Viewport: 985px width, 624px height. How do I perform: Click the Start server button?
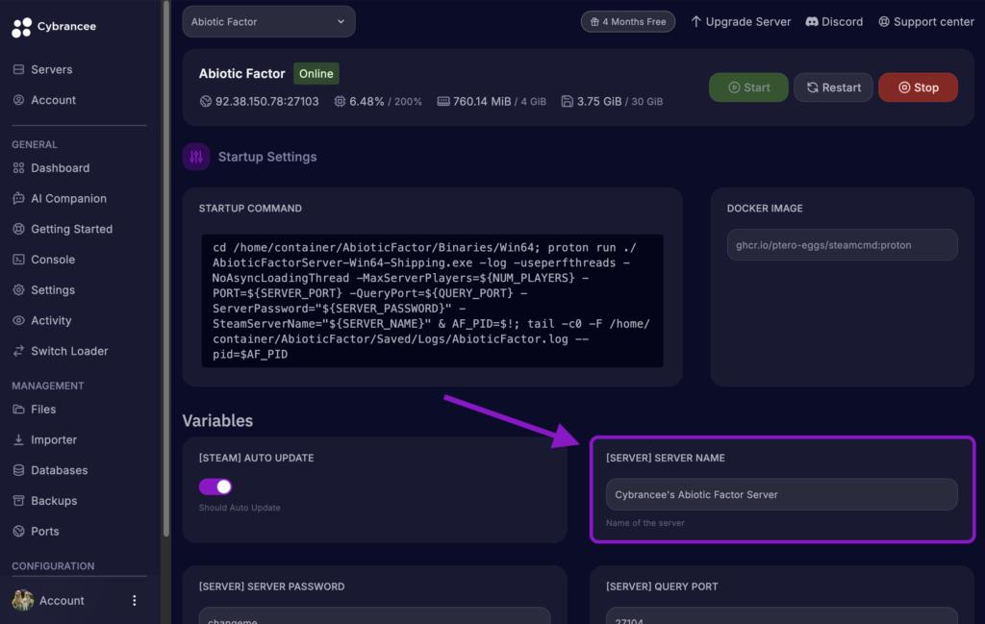point(748,87)
